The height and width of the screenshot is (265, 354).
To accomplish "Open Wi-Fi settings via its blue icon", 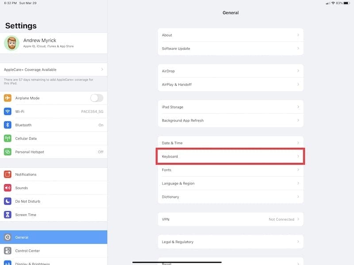I will pyautogui.click(x=8, y=112).
